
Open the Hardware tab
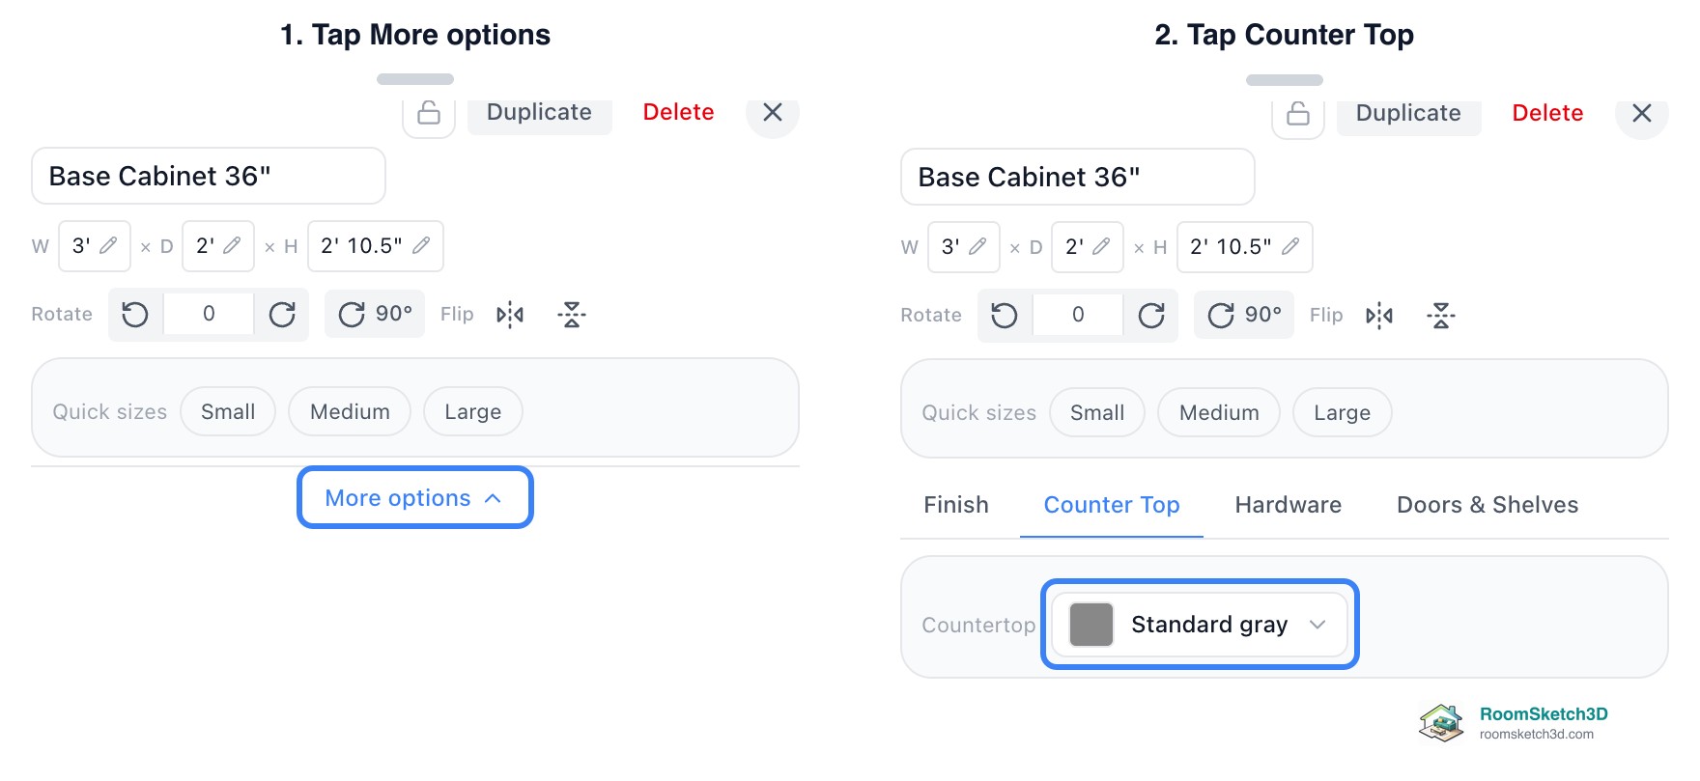click(1289, 505)
